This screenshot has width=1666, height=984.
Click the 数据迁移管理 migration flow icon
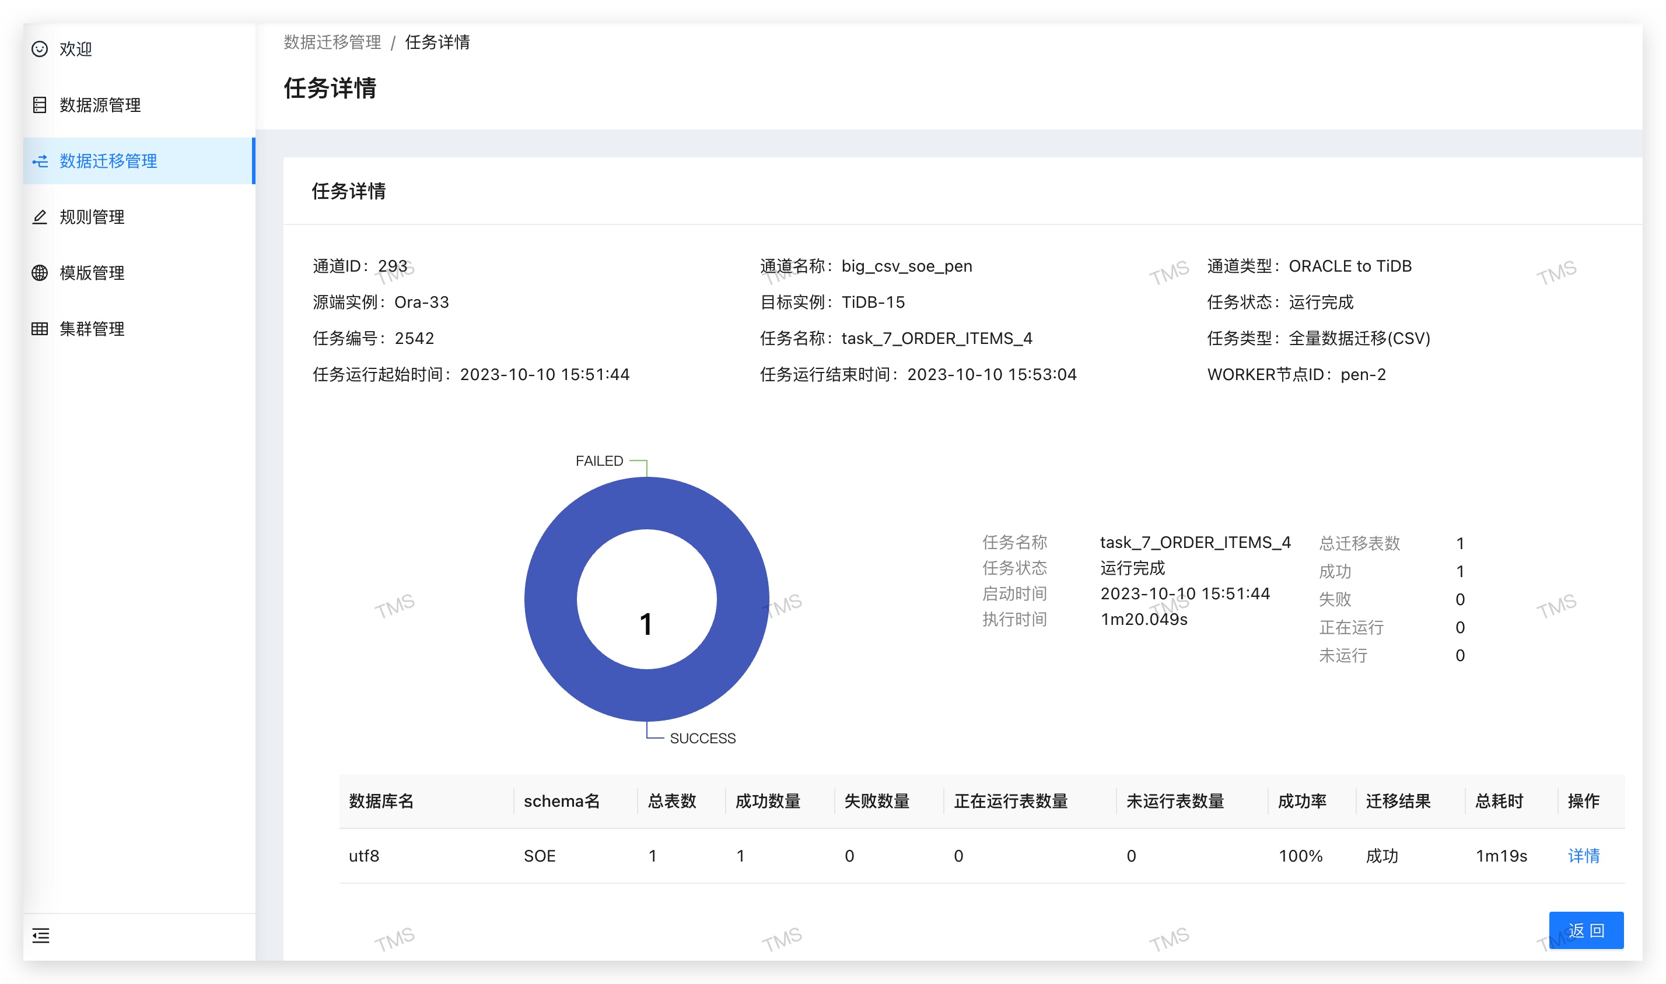pyautogui.click(x=40, y=160)
